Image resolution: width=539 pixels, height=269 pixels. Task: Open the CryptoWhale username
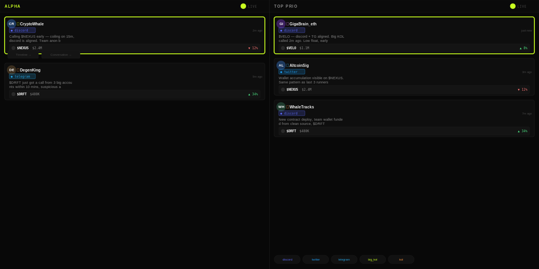point(32,24)
